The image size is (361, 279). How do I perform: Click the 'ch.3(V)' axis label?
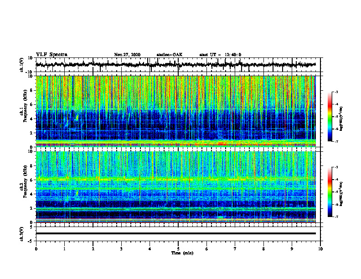pyautogui.click(x=22, y=234)
